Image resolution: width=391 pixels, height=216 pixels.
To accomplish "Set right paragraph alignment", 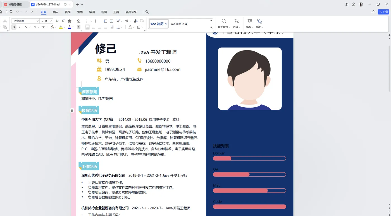I will (x=99, y=27).
